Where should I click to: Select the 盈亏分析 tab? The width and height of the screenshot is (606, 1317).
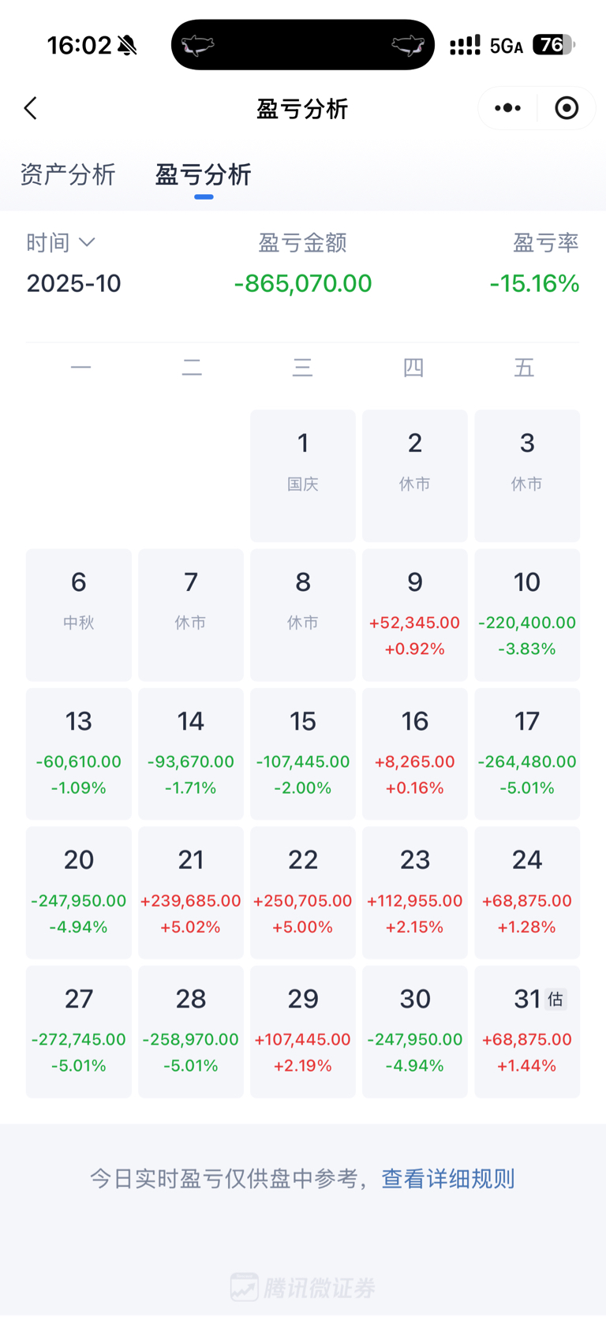(x=204, y=174)
